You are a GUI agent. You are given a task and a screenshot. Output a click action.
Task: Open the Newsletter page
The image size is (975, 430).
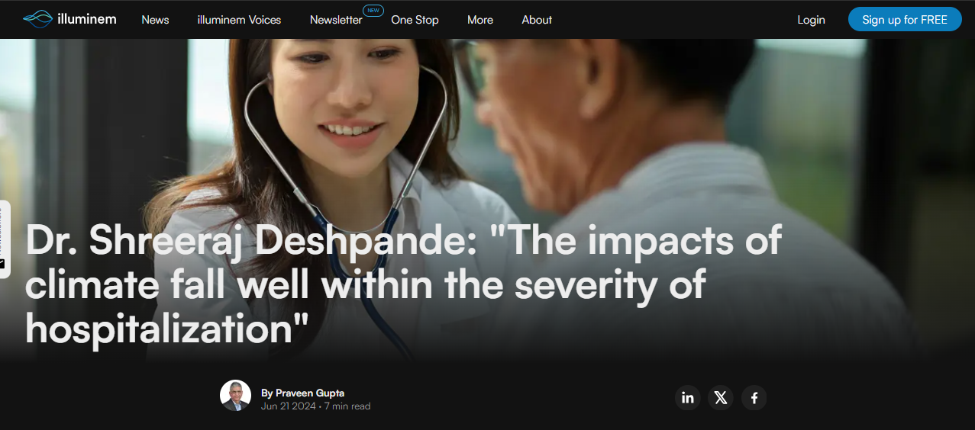(336, 20)
